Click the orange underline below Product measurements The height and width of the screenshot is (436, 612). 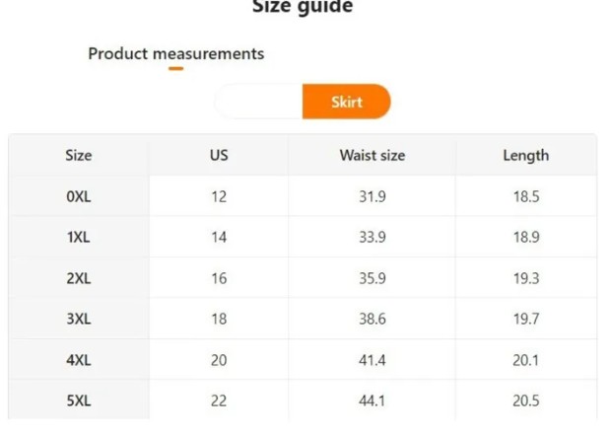coord(176,69)
